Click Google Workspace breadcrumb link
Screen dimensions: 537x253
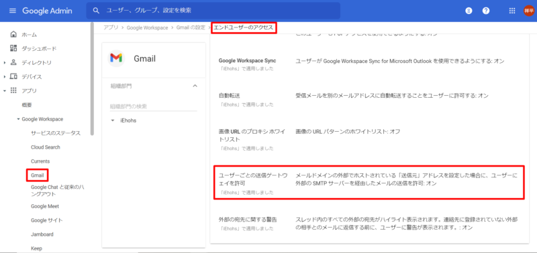(147, 27)
